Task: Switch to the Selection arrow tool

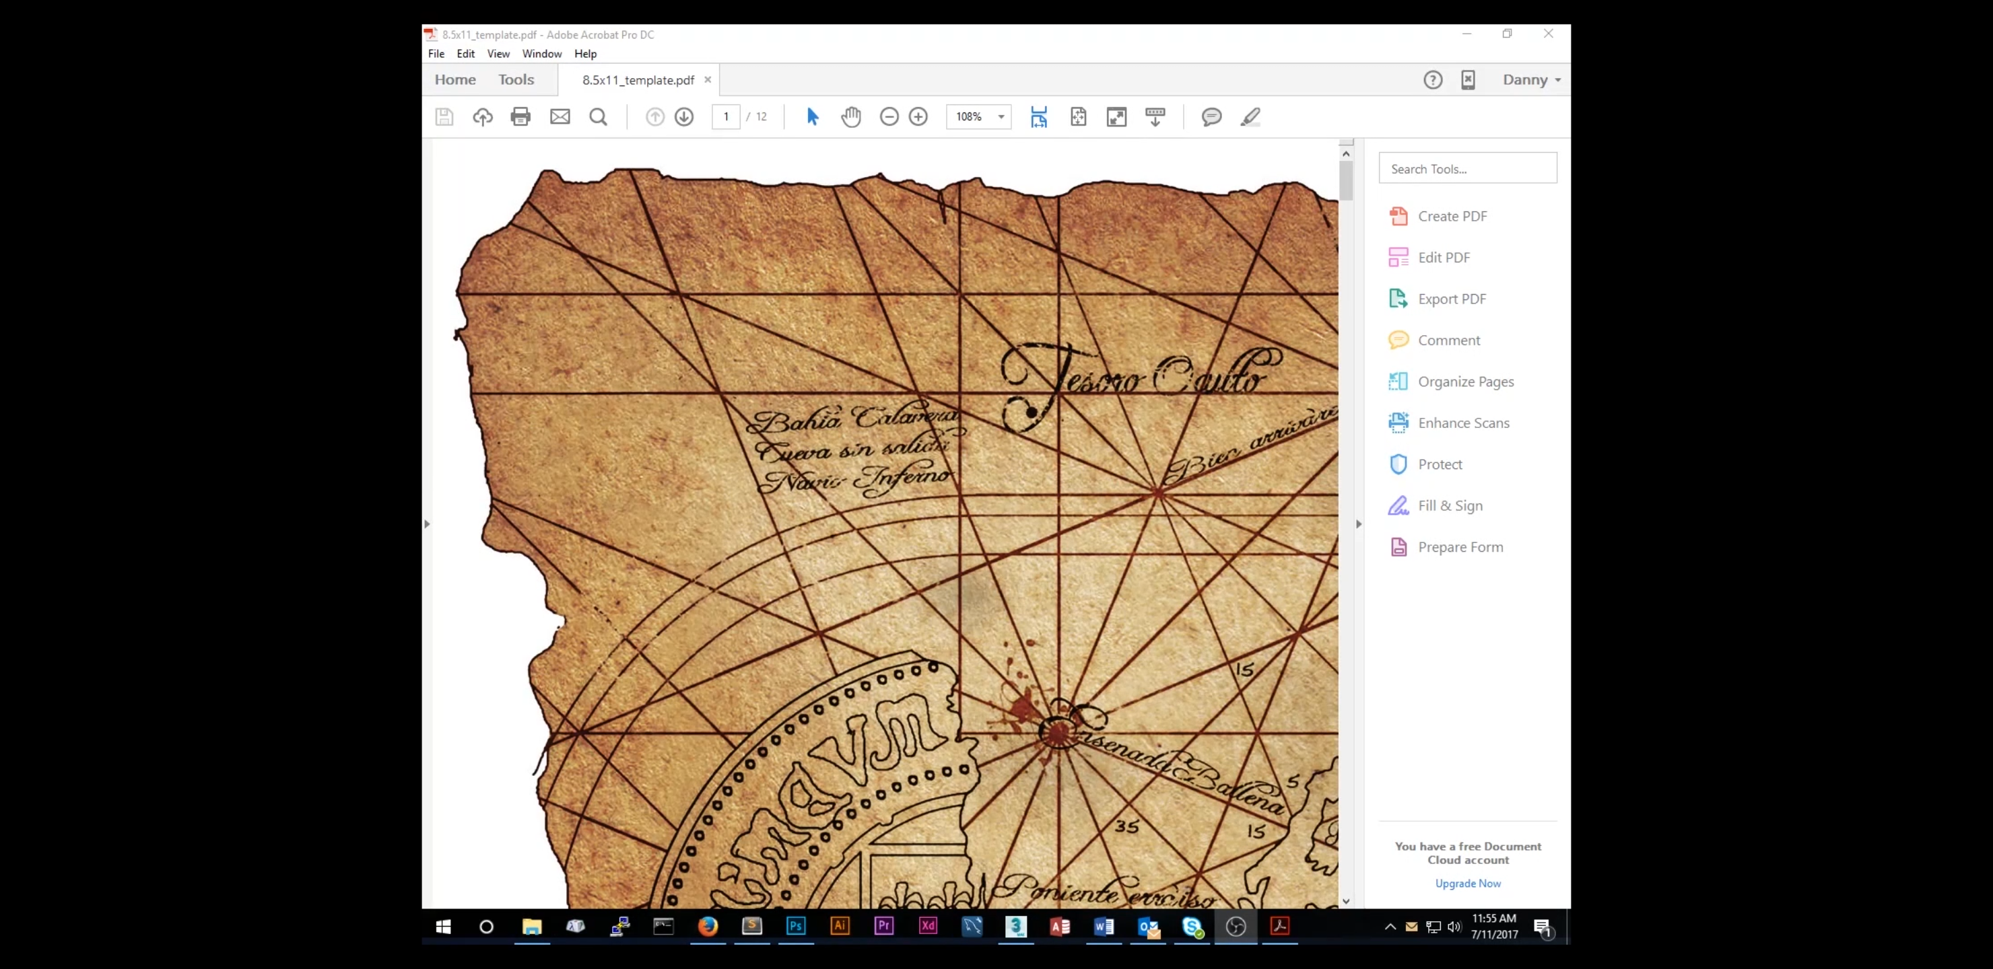Action: pos(813,117)
